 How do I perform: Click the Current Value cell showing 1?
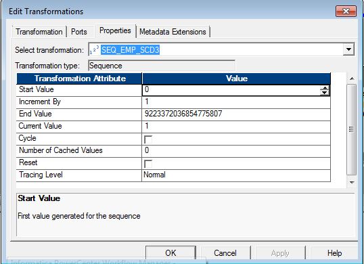(236, 127)
